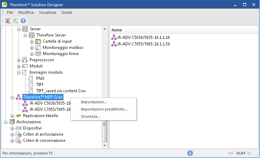260x158 pixels.
Task: Open the Visualizza menu
Action: coord(48,12)
